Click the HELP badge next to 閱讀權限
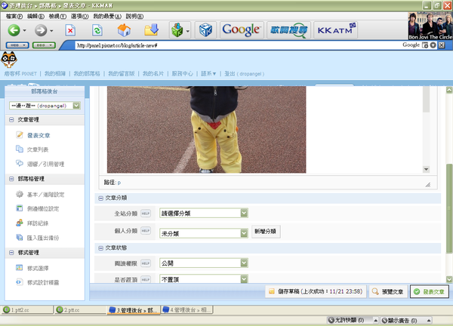 (146, 263)
